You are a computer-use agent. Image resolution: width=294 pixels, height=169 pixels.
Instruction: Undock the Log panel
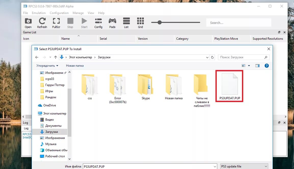[x=279, y=123]
